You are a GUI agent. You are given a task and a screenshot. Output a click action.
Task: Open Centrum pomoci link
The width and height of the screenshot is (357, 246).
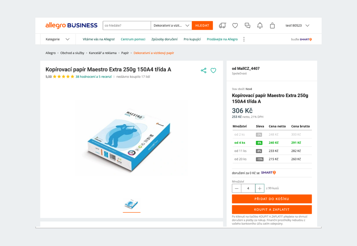pyautogui.click(x=133, y=39)
